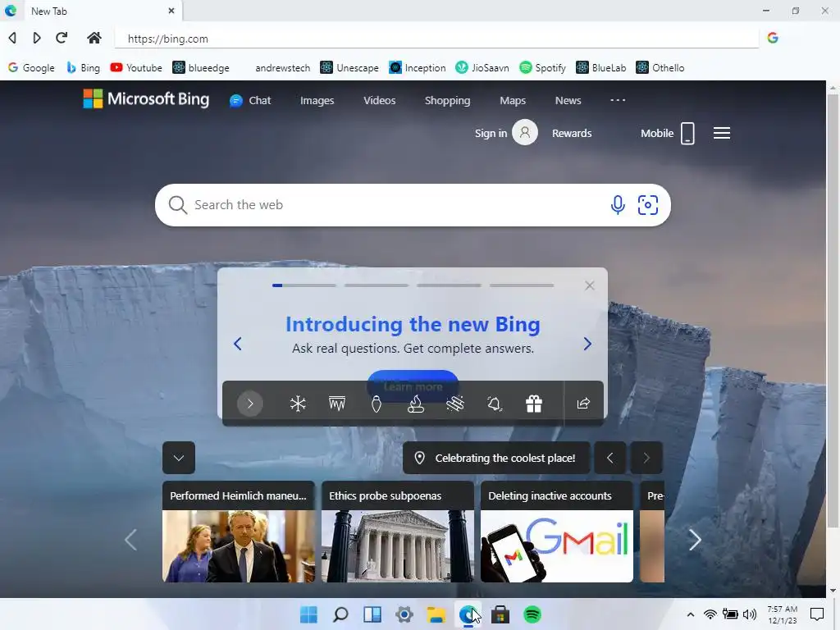Reload the page with the refresh icon

[x=62, y=38]
